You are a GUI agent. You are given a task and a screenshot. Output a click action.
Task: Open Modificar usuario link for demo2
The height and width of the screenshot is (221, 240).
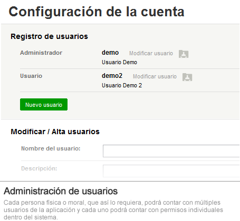[155, 76]
